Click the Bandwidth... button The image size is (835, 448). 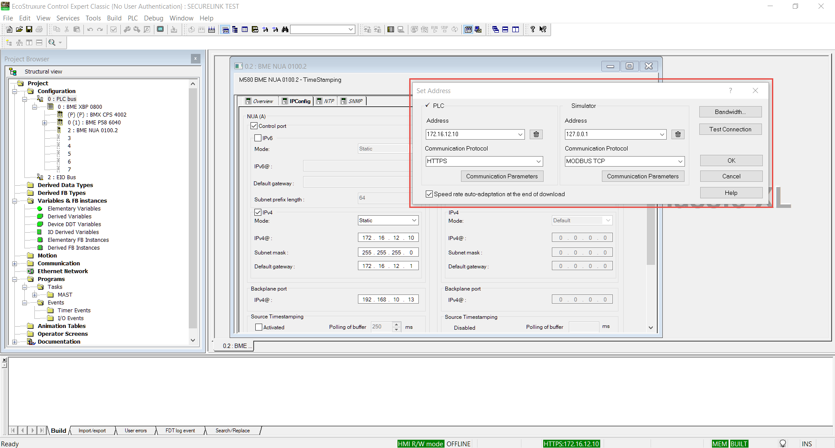730,112
